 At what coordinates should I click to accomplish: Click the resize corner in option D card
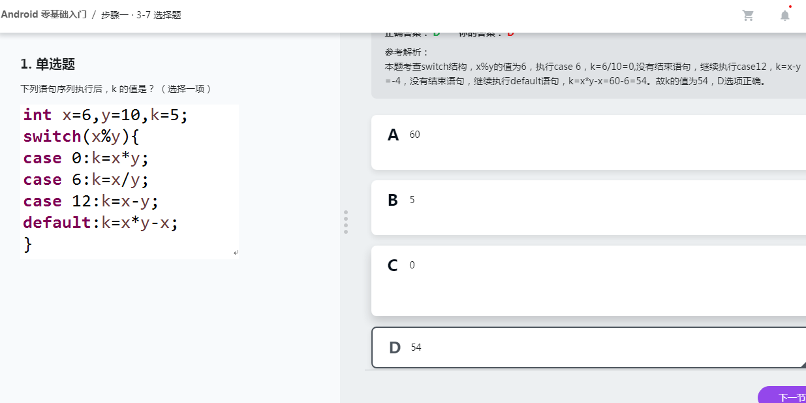802,364
